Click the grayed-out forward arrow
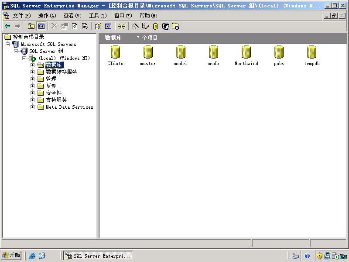 point(17,26)
